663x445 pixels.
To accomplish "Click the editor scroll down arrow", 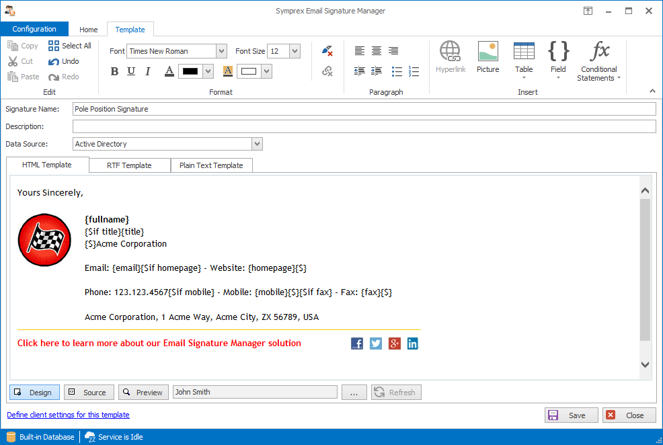I will click(x=645, y=364).
